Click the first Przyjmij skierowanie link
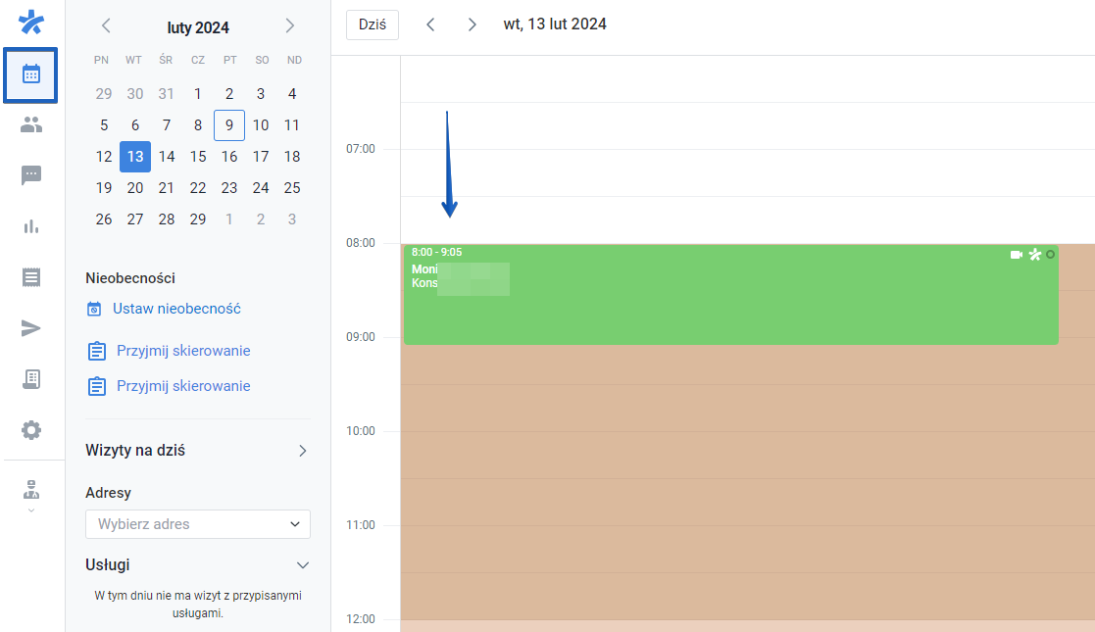 pyautogui.click(x=182, y=350)
